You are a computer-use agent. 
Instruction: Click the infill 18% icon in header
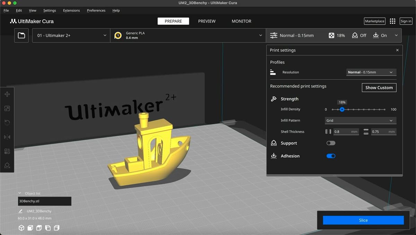(331, 35)
